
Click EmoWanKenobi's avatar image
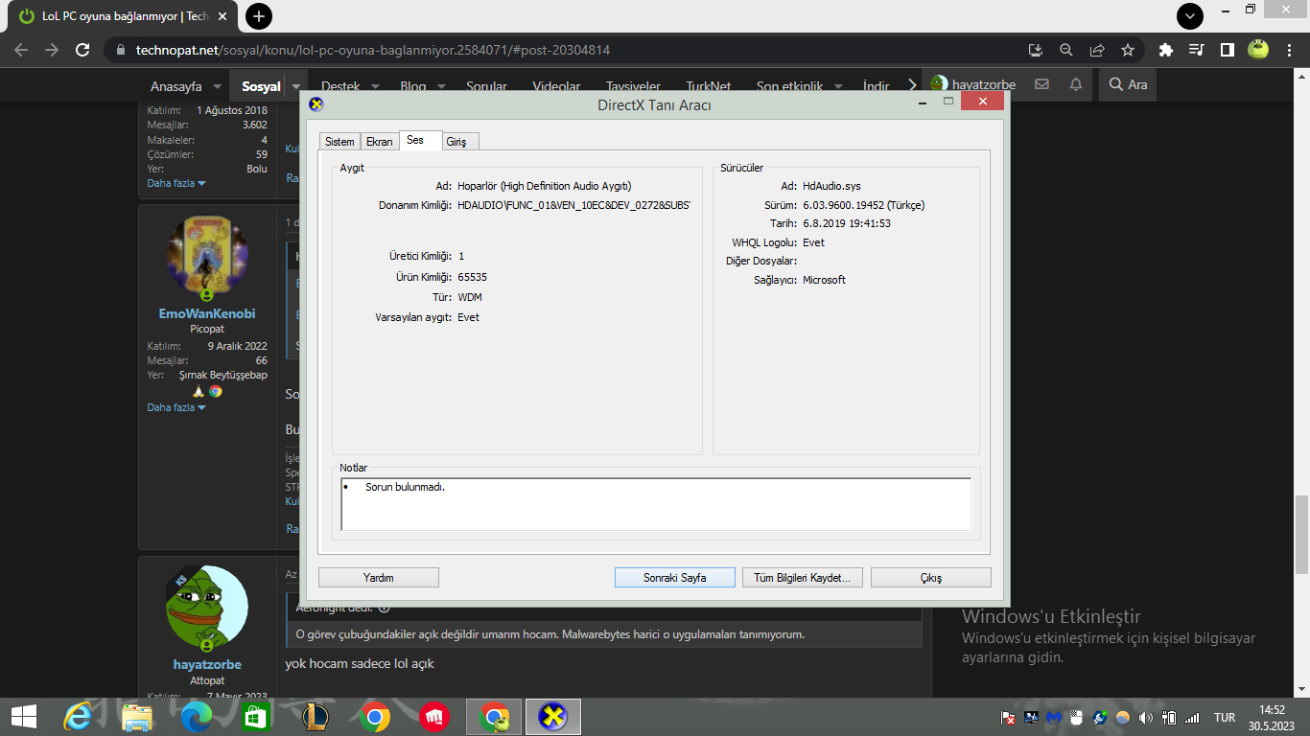click(x=207, y=256)
